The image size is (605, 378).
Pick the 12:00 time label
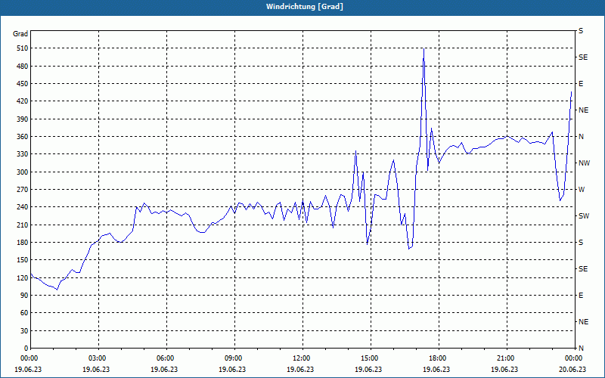coord(302,358)
